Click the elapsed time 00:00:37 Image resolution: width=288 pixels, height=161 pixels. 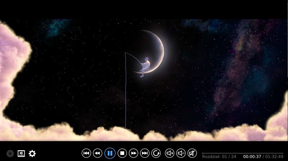[x=252, y=157]
